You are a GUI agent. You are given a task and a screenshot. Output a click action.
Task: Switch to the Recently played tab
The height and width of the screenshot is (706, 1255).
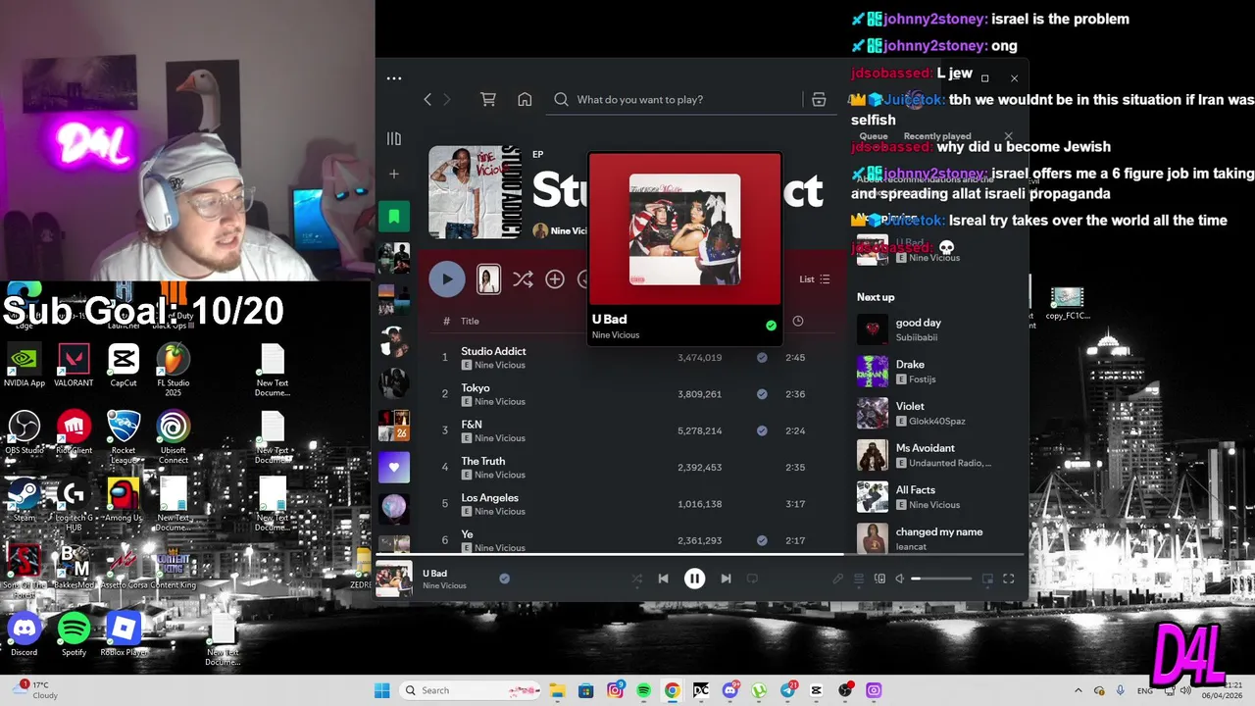point(937,136)
